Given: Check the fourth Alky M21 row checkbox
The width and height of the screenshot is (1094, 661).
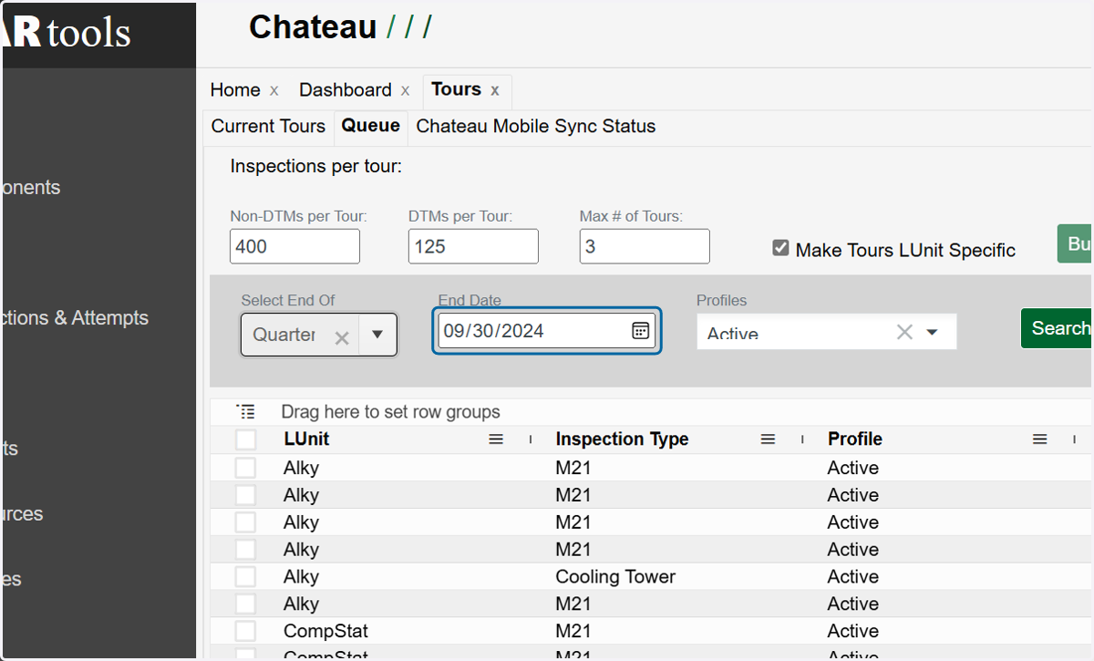Looking at the screenshot, I should pyautogui.click(x=246, y=549).
